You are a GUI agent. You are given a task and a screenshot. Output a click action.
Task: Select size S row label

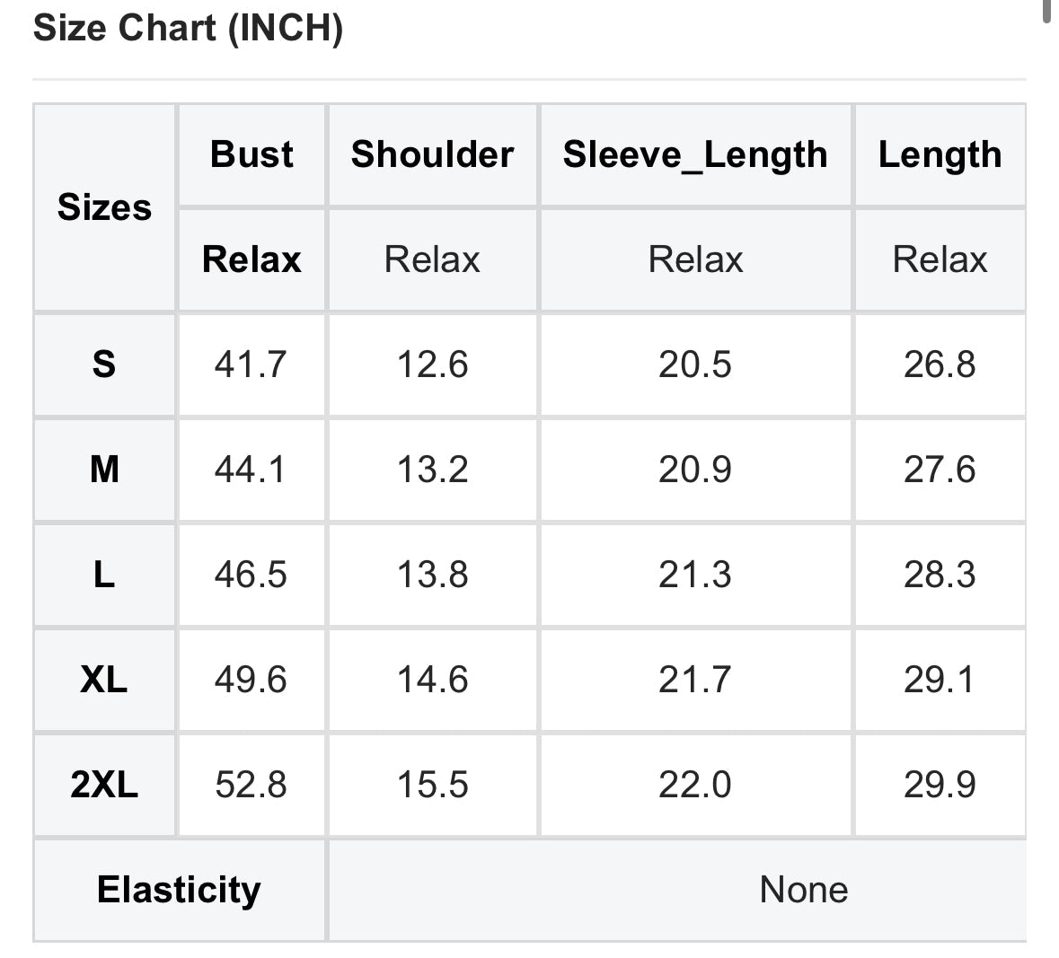click(x=105, y=365)
